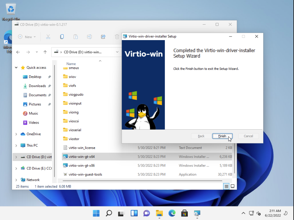Show hidden icons in system tray

pos(243,213)
